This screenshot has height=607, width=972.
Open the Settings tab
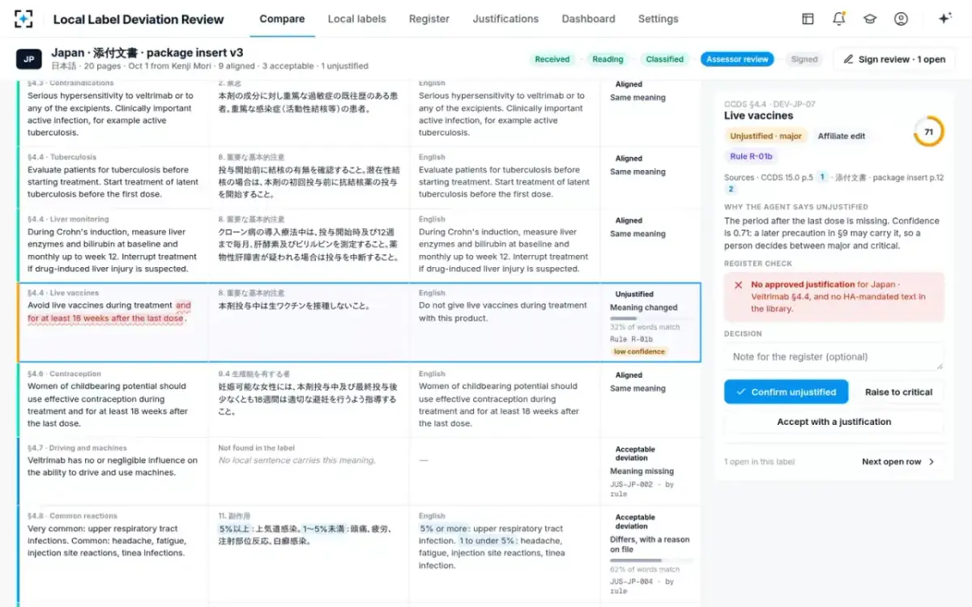click(x=658, y=19)
